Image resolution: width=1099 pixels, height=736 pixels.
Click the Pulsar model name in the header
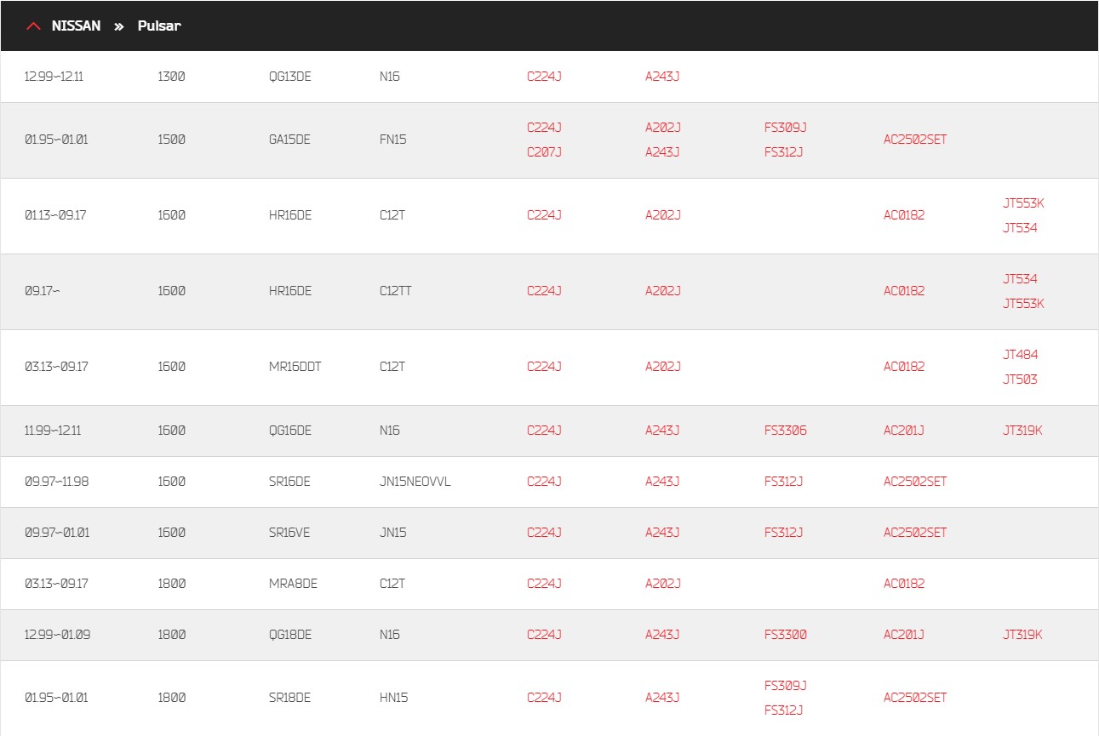(159, 26)
